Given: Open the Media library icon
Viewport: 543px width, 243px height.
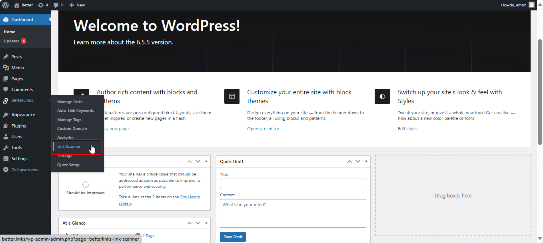Looking at the screenshot, I should tap(6, 67).
